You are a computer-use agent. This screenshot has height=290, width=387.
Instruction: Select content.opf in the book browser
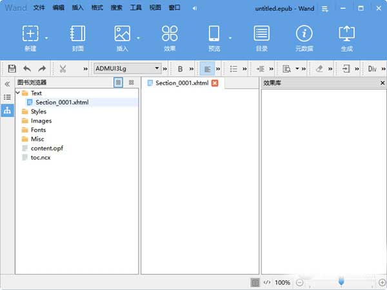pyautogui.click(x=46, y=148)
